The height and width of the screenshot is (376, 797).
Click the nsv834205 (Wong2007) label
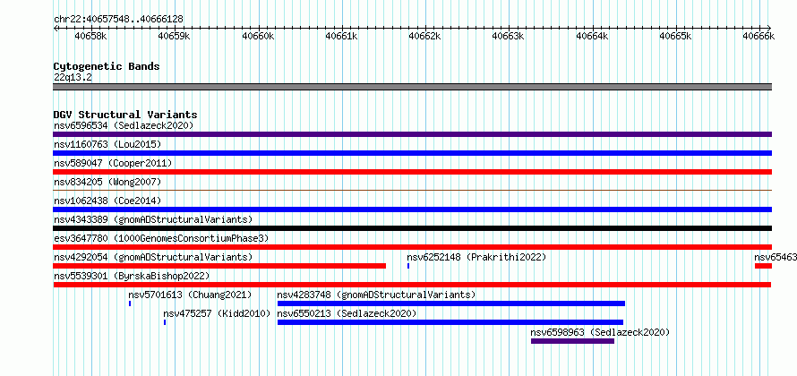(107, 182)
